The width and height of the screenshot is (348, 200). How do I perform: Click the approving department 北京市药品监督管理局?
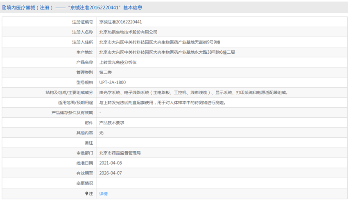[120, 153]
